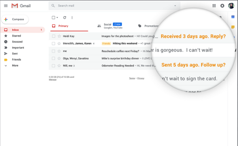This screenshot has height=146, width=238.
Task: Select the Meredith, James, Karen email checkbox
Action: [54, 43]
